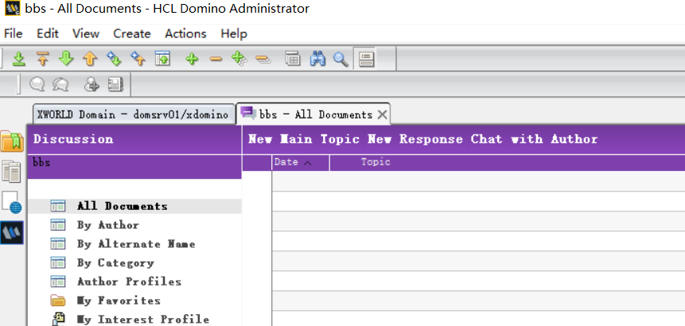Open the My Favorites folder
The height and width of the screenshot is (326, 685).
[119, 301]
